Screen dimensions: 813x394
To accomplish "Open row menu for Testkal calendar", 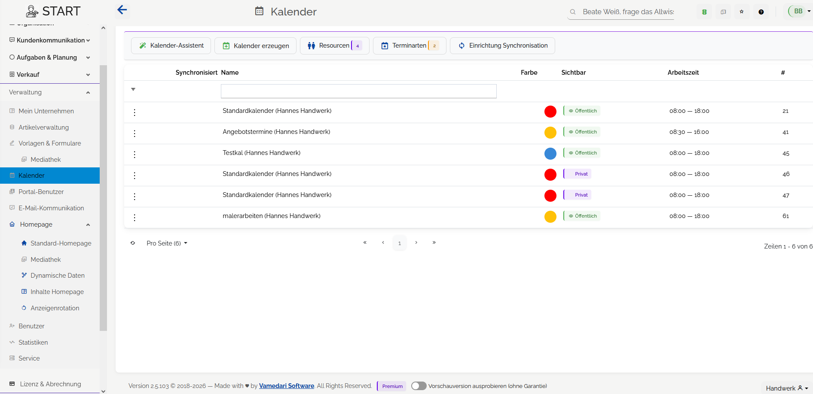I will click(x=134, y=155).
